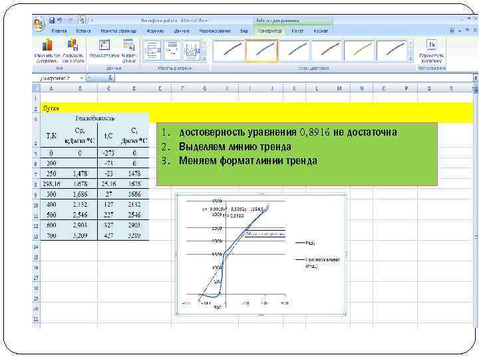Select the Конструктор chart tools tab
The height and width of the screenshot is (359, 479).
point(269,31)
